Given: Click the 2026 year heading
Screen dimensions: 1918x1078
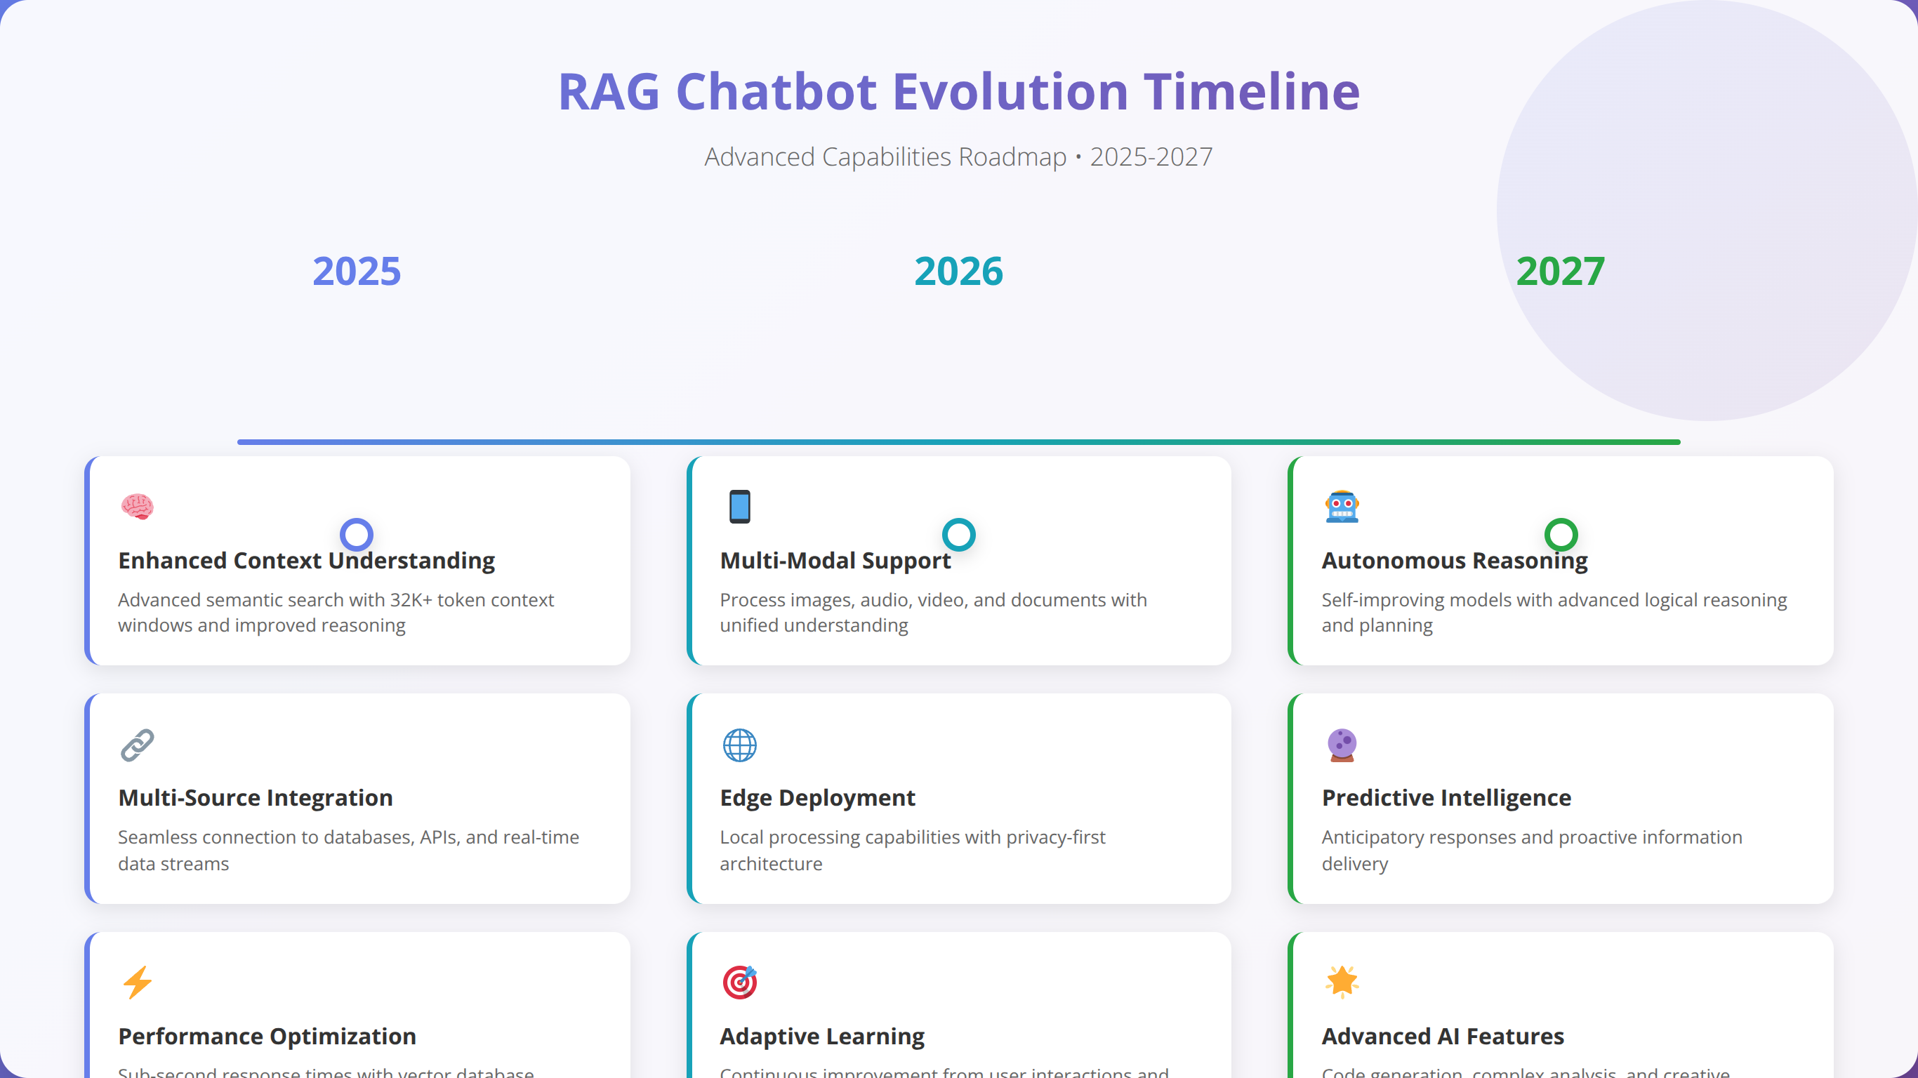Looking at the screenshot, I should point(959,271).
